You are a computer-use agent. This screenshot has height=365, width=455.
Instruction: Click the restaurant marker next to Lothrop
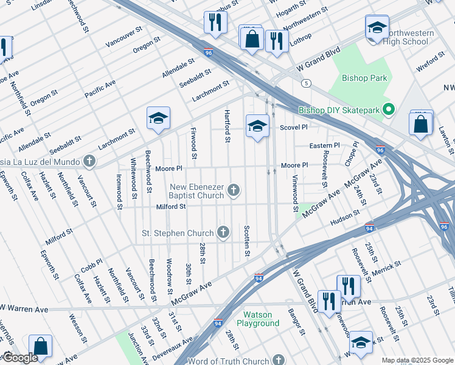[x=277, y=43]
